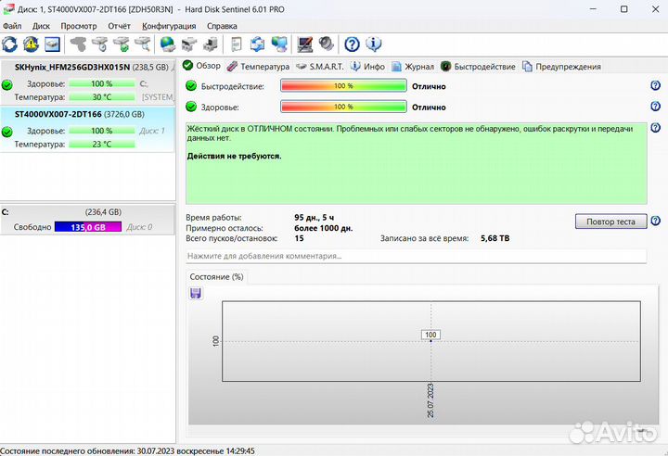Viewport: 668px width, 456px height.
Task: Open the Файл menu
Action: pos(12,26)
